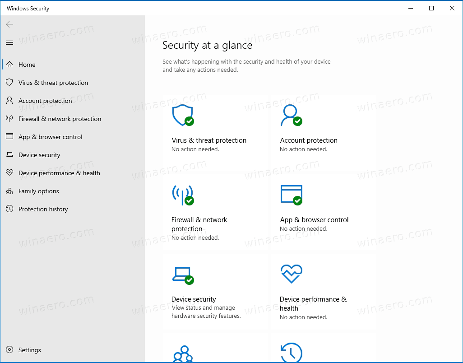Toggle the hamburger navigation menu

coord(9,43)
